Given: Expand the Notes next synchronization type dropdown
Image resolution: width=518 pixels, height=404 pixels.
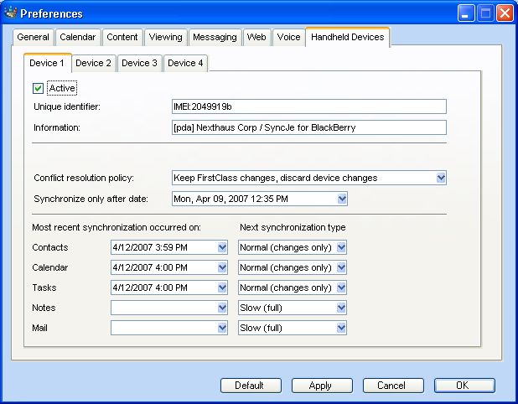Looking at the screenshot, I should click(x=341, y=308).
